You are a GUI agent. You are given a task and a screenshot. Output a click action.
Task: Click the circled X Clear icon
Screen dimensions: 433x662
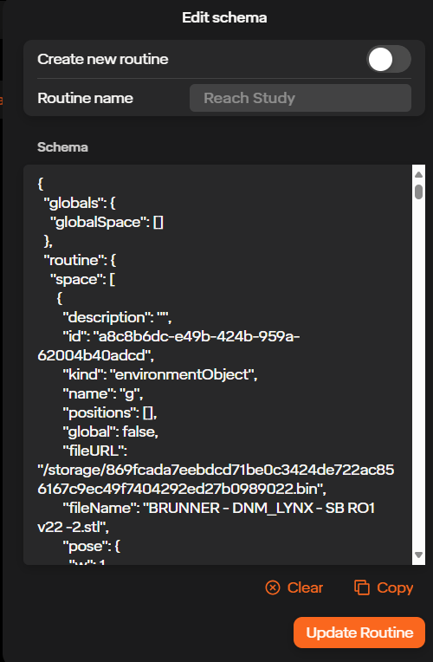coord(273,587)
